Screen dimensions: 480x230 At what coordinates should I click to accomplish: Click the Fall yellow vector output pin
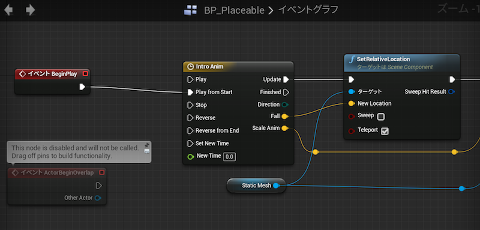tap(284, 117)
